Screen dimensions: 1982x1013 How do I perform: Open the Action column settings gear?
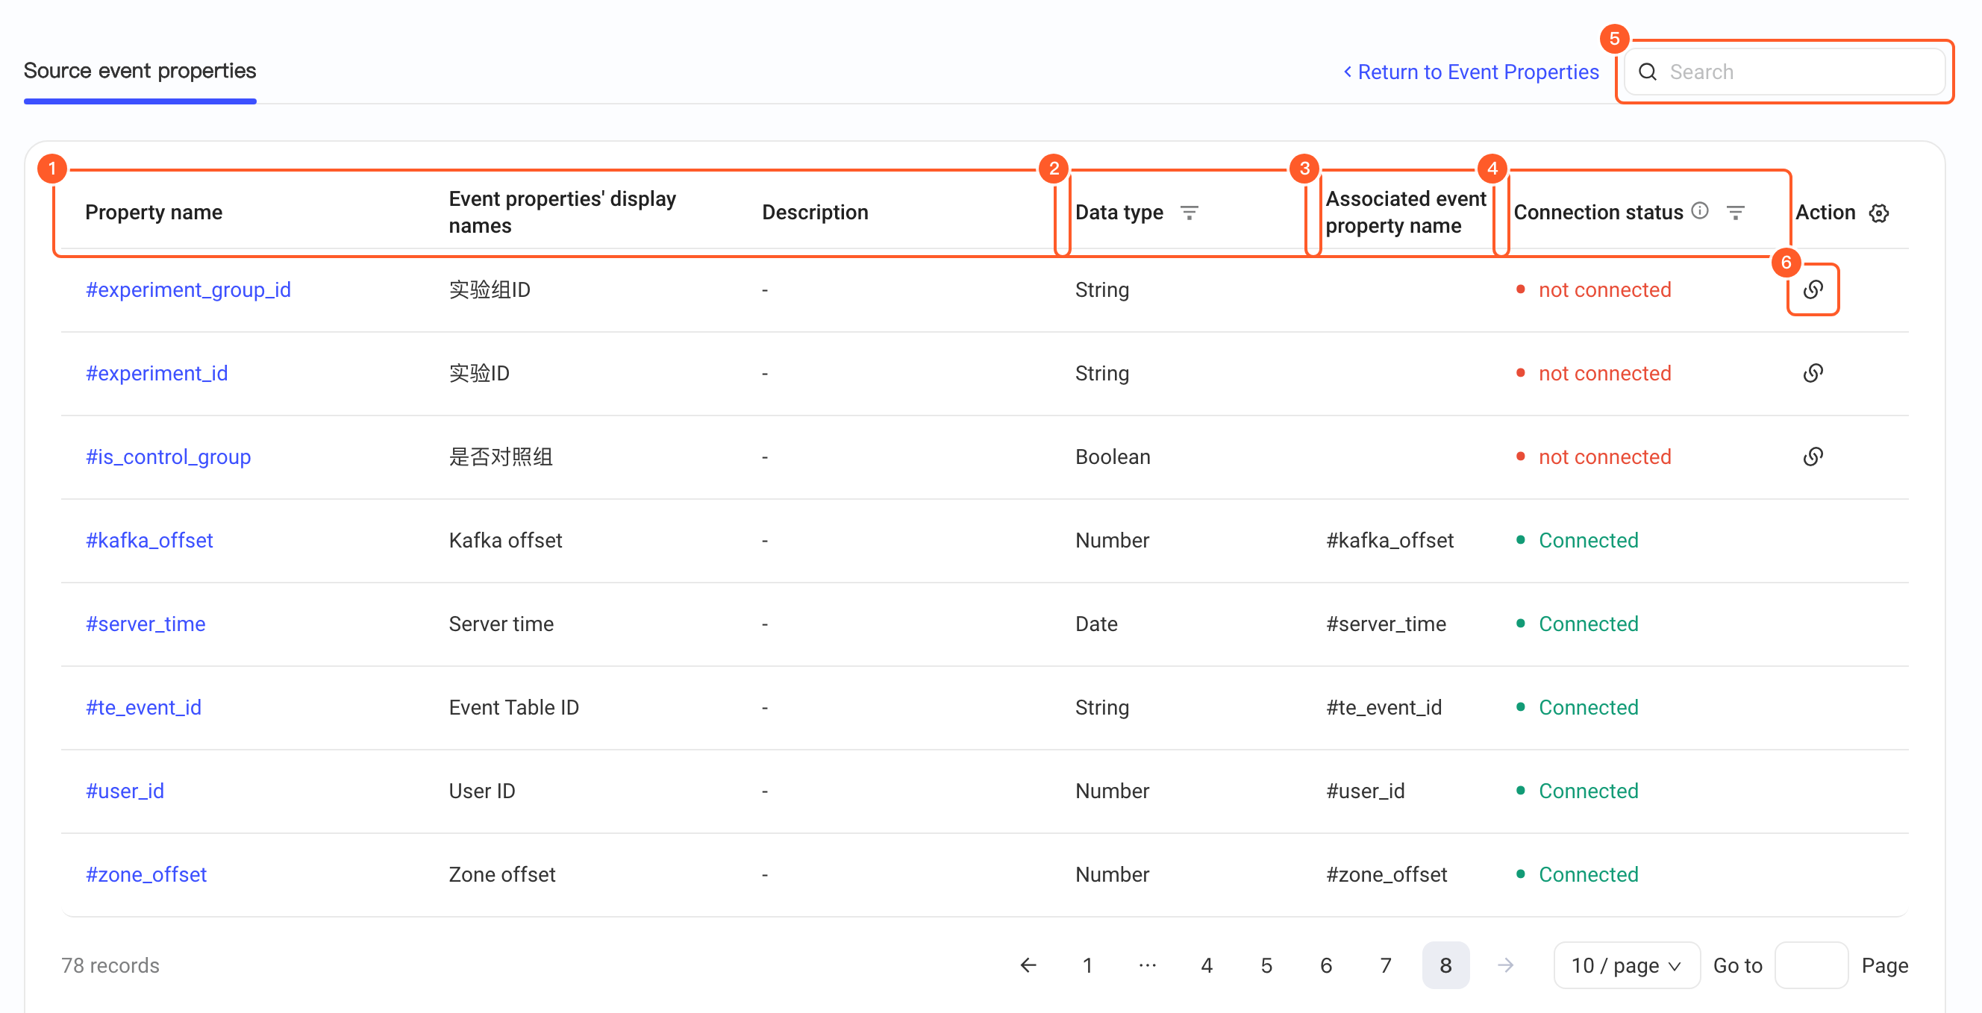pos(1879,213)
